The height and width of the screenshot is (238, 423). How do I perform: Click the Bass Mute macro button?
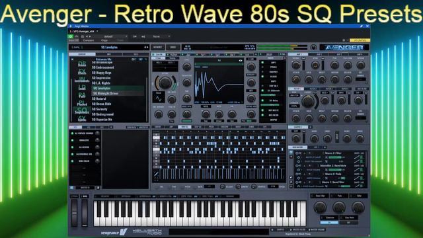coord(349,218)
